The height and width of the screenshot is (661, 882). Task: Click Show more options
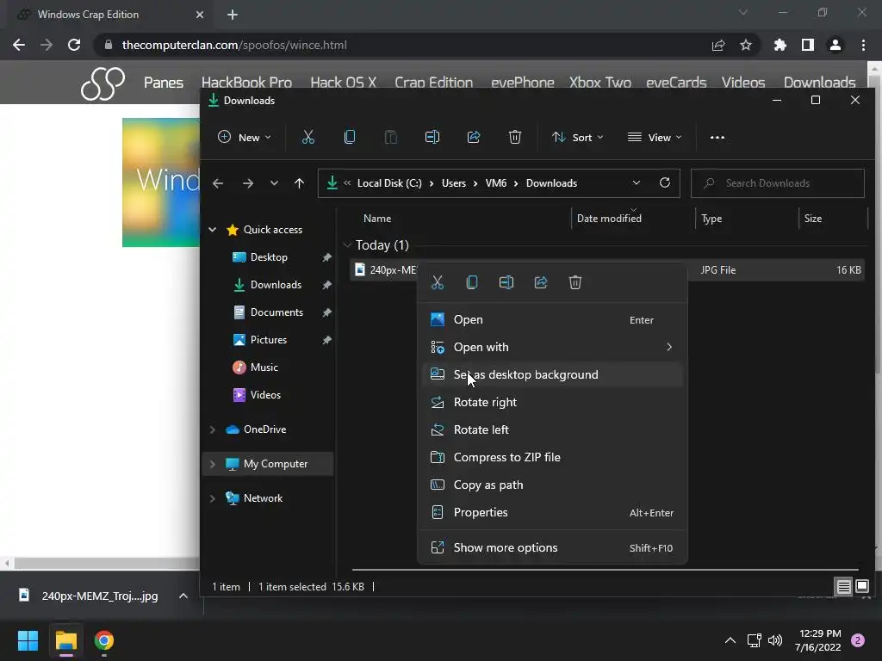coord(552,547)
